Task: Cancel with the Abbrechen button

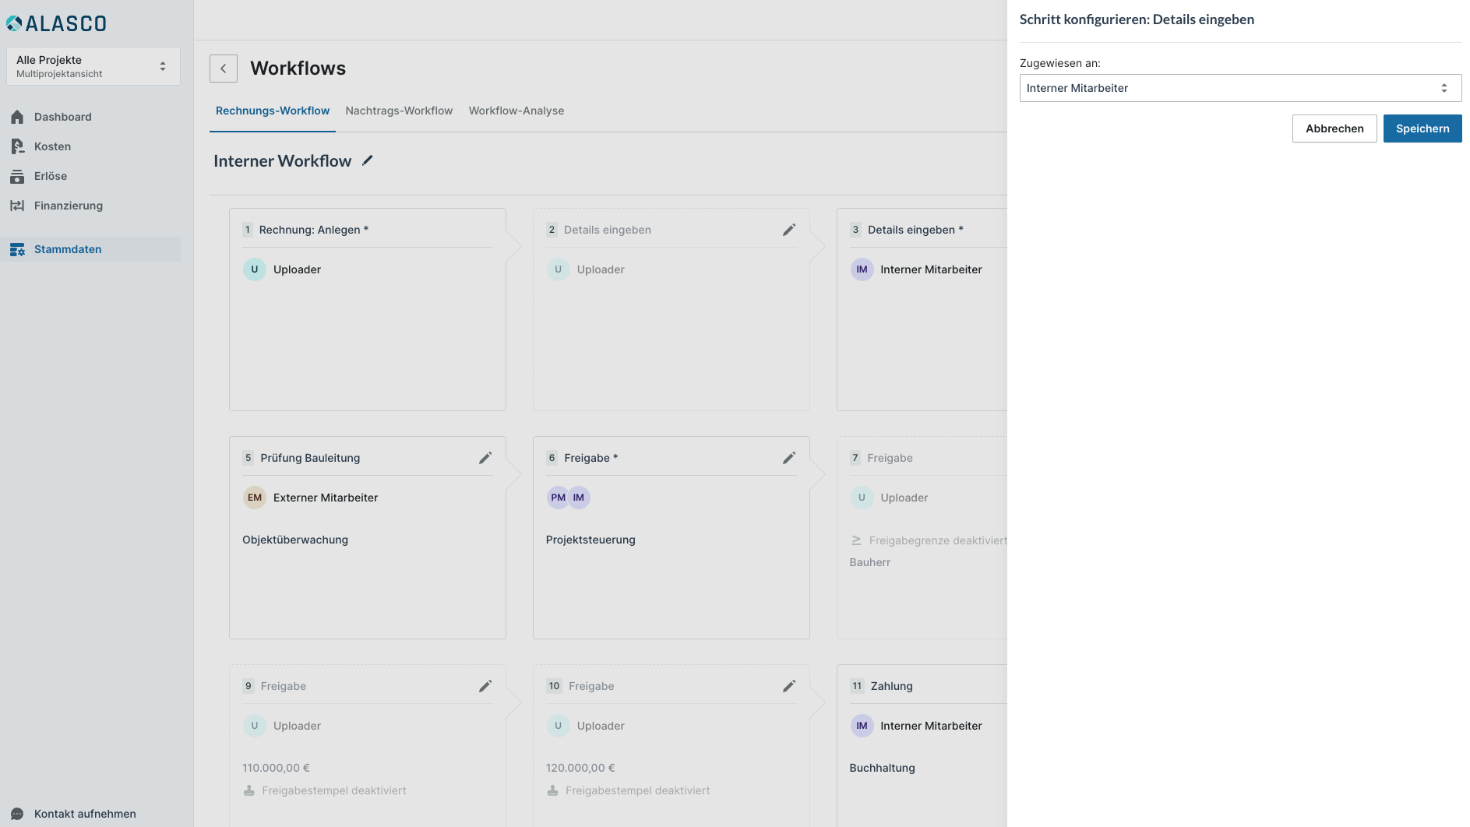Action: [1334, 128]
